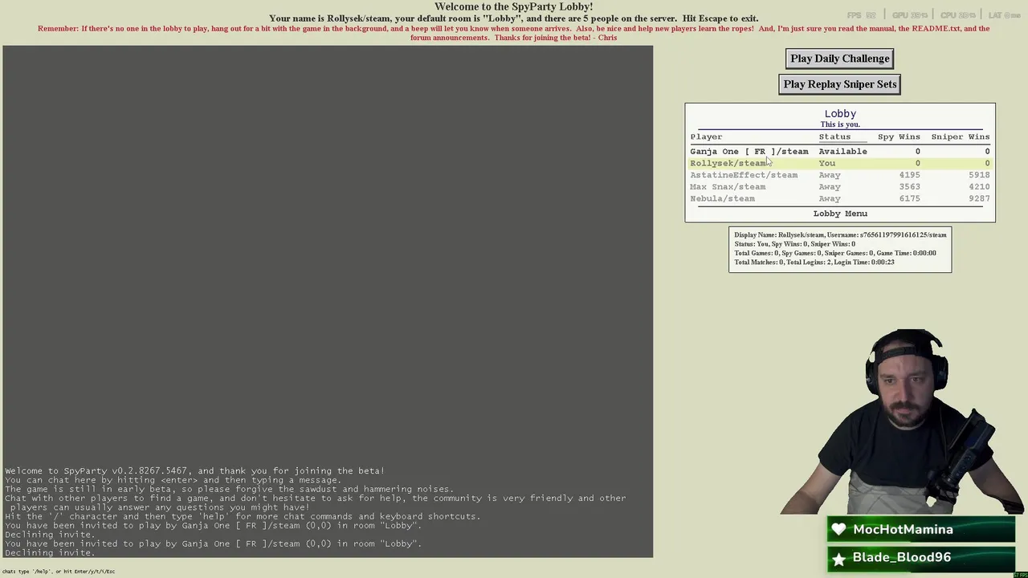Select player AstatineEffect/steam

tap(840, 175)
